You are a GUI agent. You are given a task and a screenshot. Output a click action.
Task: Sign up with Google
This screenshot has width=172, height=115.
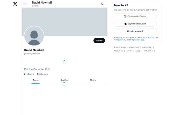[x=135, y=16]
